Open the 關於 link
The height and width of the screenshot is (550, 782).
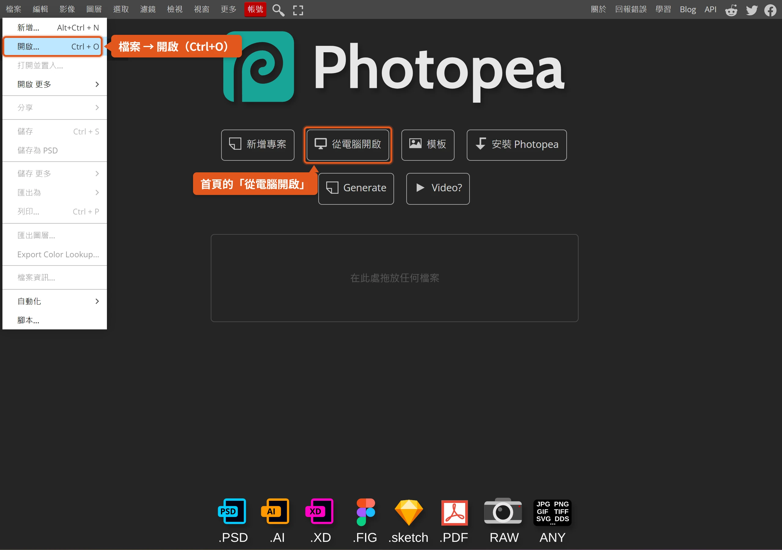(x=598, y=9)
